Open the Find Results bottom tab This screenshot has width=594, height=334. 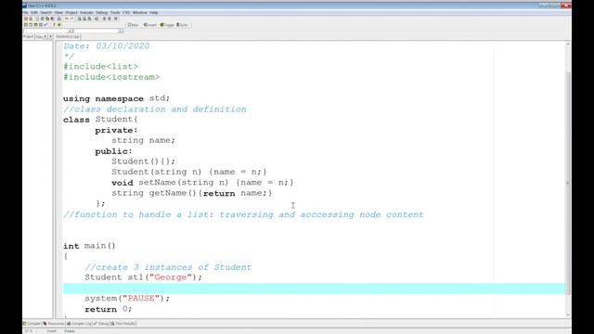pos(123,324)
